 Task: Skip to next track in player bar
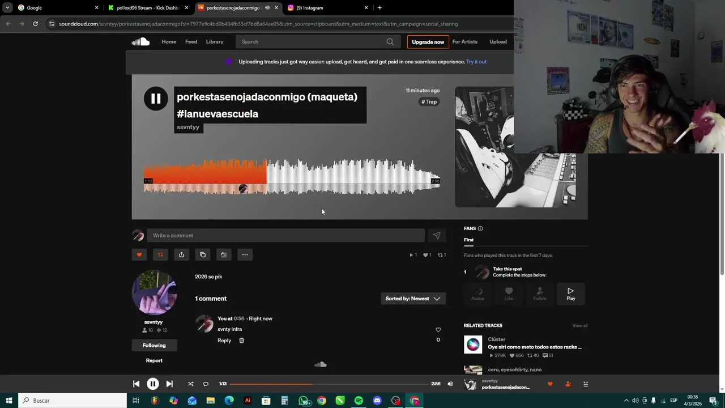(169, 384)
